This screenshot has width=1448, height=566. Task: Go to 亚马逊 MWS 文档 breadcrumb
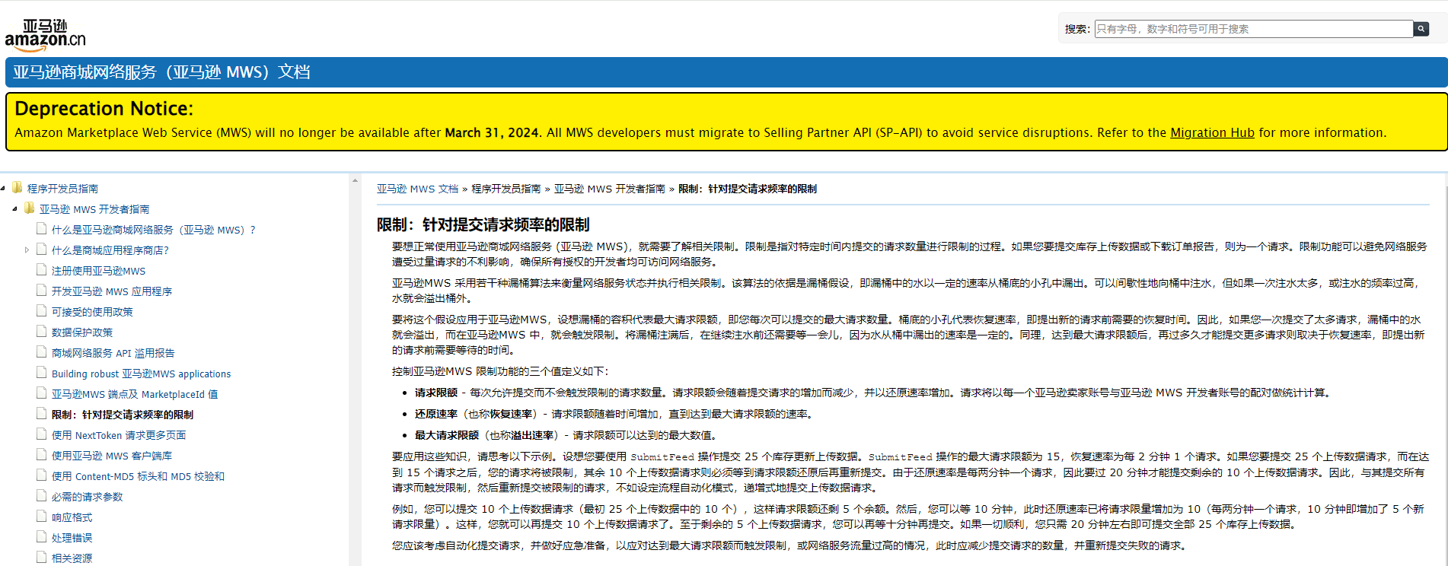[417, 189]
